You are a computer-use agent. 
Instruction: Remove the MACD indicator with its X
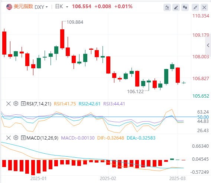(x=9, y=138)
